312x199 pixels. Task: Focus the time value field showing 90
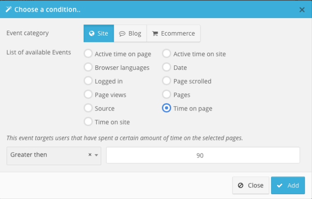click(203, 155)
